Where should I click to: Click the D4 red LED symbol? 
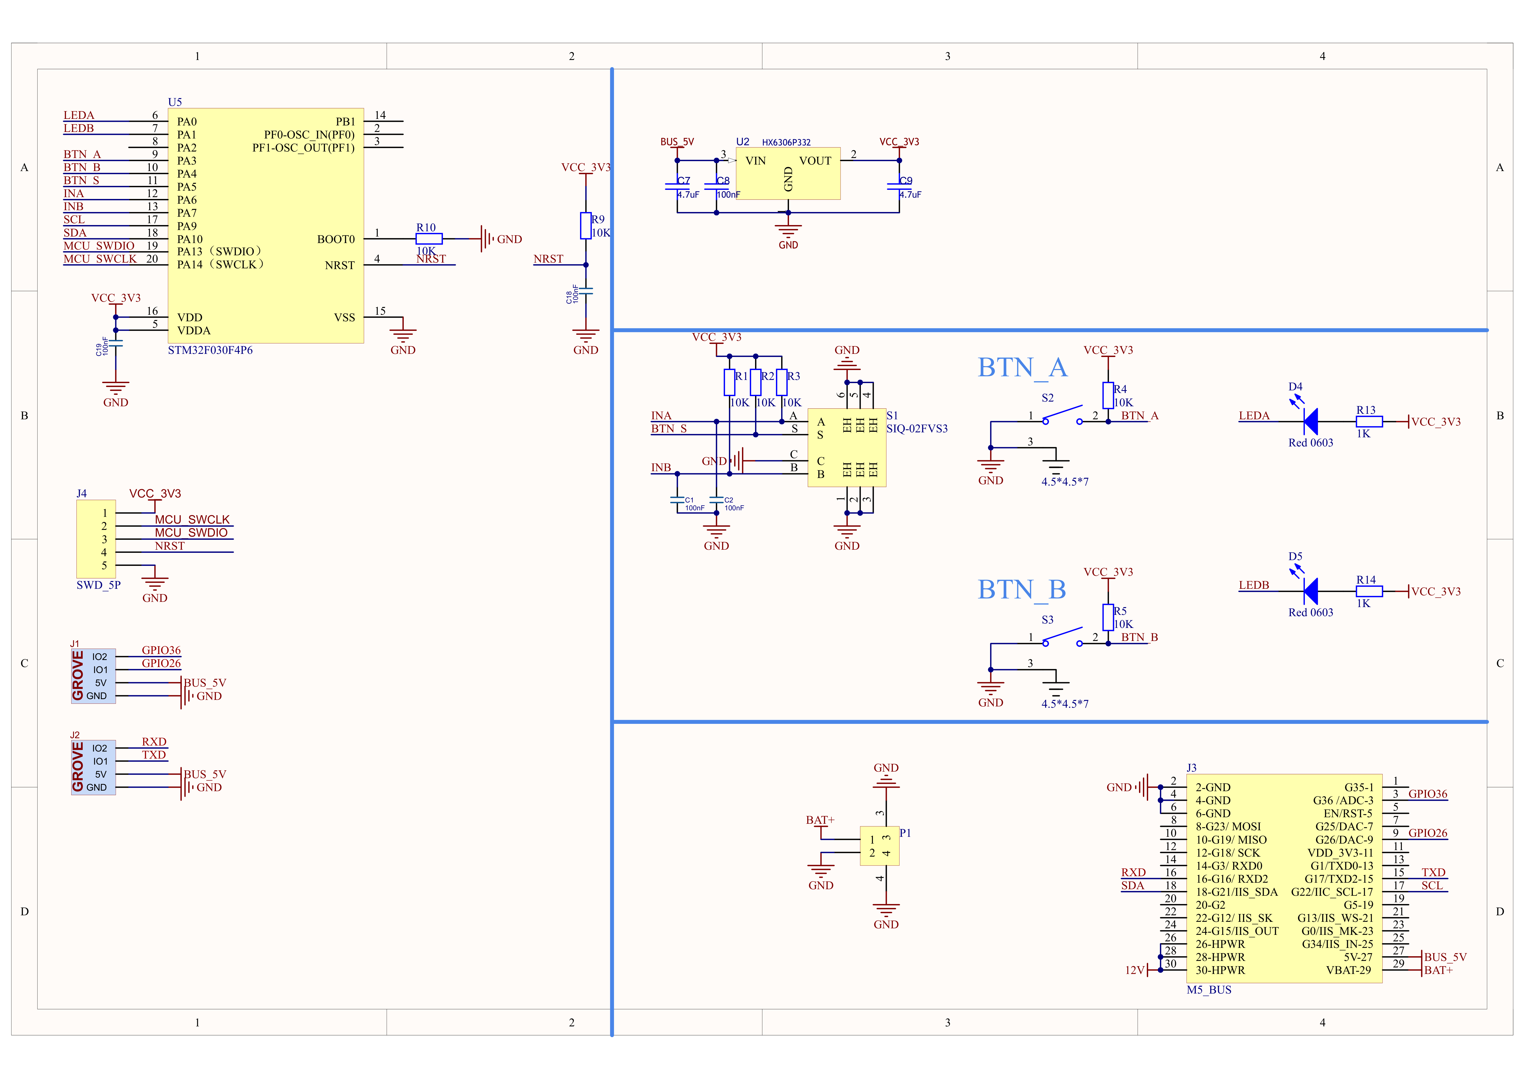click(x=1310, y=421)
